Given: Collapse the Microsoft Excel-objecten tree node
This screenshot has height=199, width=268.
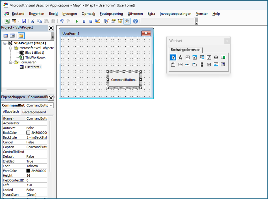Looking at the screenshot, I should click(11, 48).
